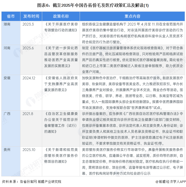Select the 安徽 row's key content cell

tap(132, 93)
